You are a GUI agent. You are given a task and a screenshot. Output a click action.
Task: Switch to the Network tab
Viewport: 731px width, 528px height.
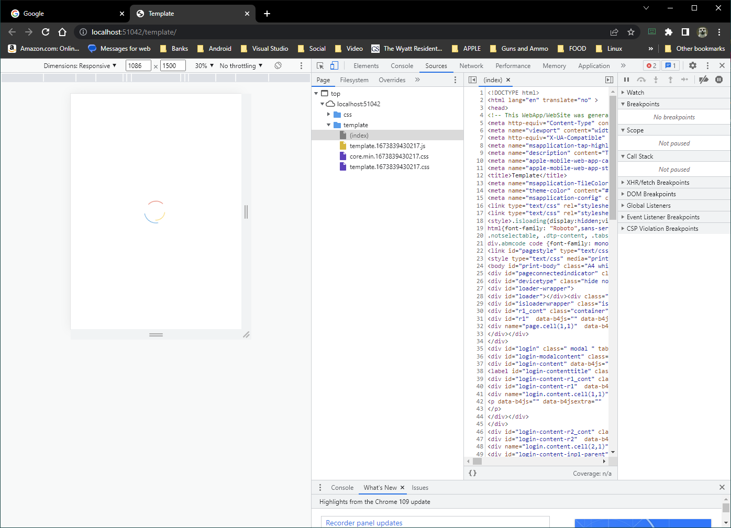pos(471,66)
